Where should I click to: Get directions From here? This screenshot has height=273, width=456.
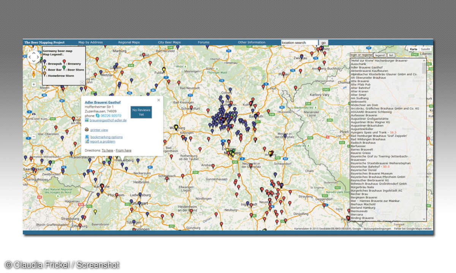[123, 151]
